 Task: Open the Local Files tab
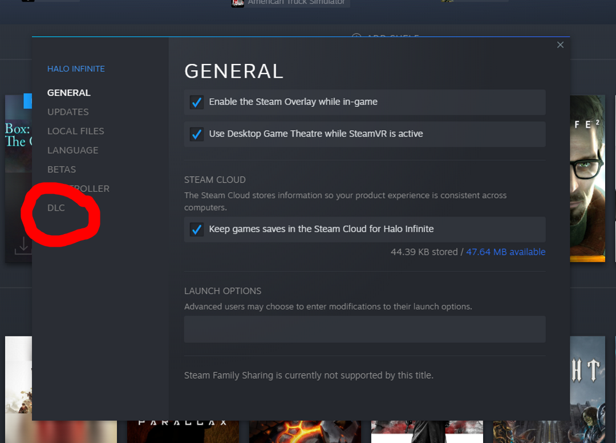75,131
